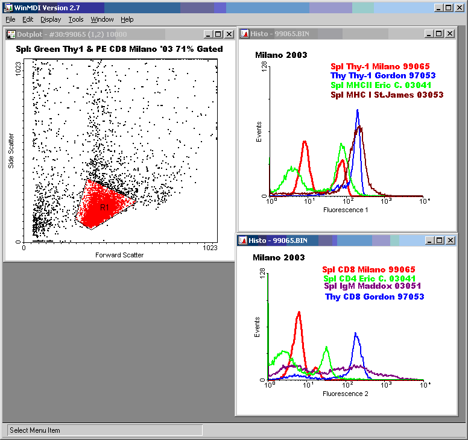Click the red 'Spl Thy-1 Milano 99065' legend
Image resolution: width=468 pixels, height=440 pixels.
pos(380,66)
